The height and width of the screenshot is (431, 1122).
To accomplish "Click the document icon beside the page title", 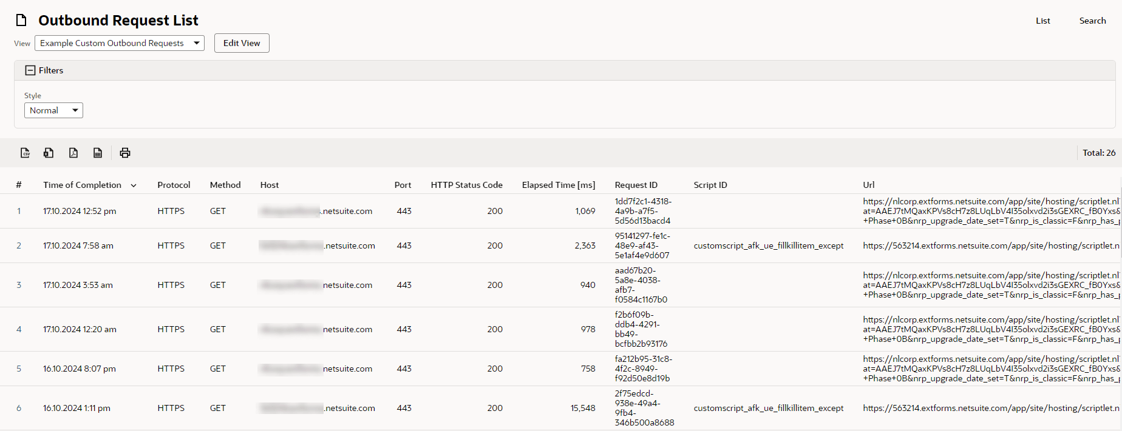I will pyautogui.click(x=21, y=21).
